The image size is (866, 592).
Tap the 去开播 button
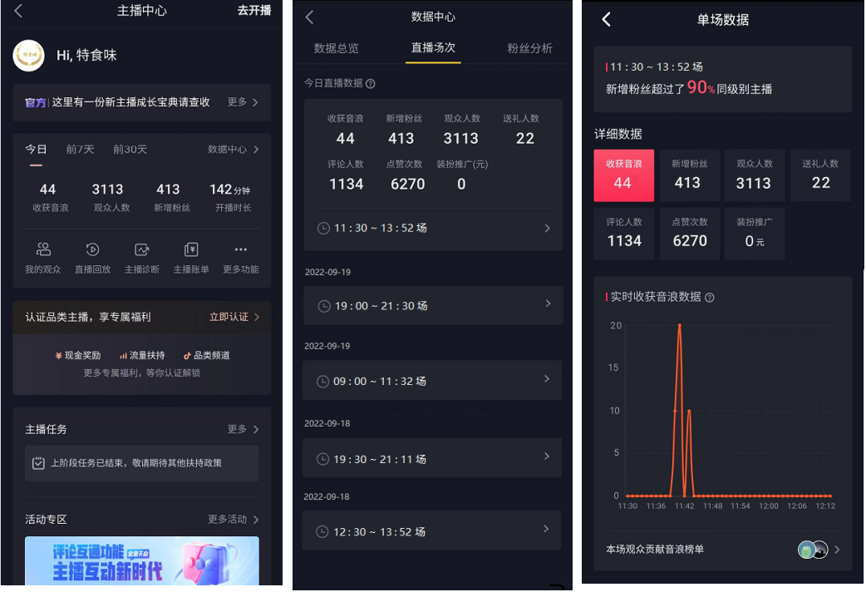tap(254, 11)
